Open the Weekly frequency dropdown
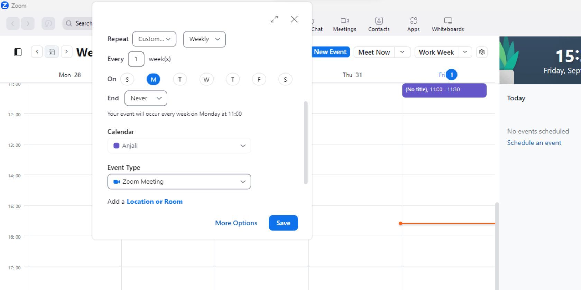581x290 pixels. (x=204, y=39)
